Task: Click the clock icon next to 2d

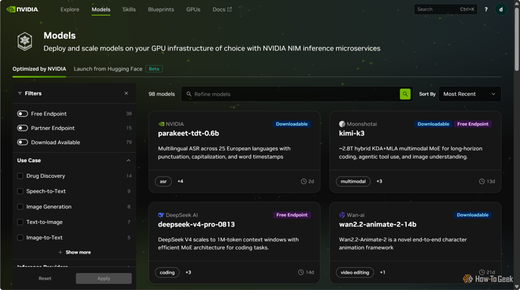Action: click(x=303, y=181)
